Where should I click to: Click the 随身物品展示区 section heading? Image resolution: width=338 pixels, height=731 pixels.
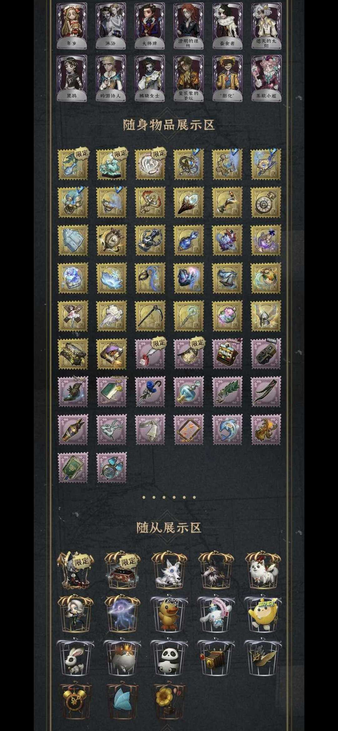(x=169, y=125)
